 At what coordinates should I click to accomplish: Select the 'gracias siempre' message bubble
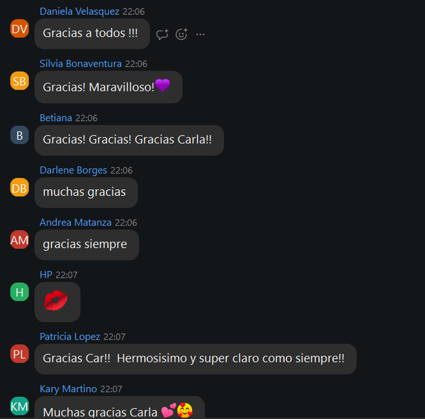click(86, 245)
